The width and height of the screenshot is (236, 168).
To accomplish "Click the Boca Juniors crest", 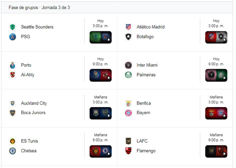I will [13, 113].
